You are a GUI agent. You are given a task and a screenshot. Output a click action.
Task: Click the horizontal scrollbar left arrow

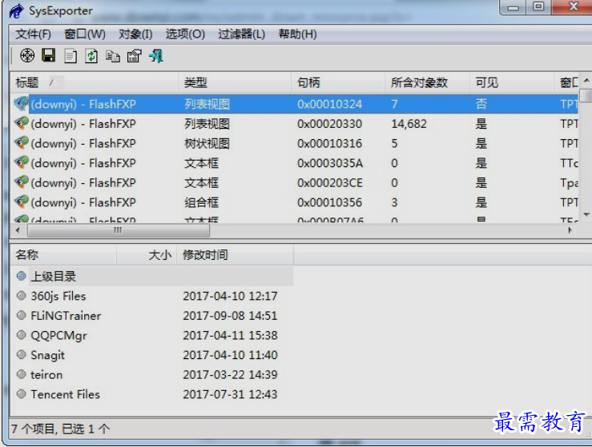(x=18, y=230)
